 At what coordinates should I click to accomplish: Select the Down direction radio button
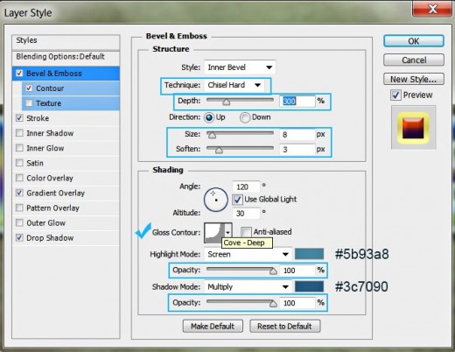pyautogui.click(x=245, y=117)
